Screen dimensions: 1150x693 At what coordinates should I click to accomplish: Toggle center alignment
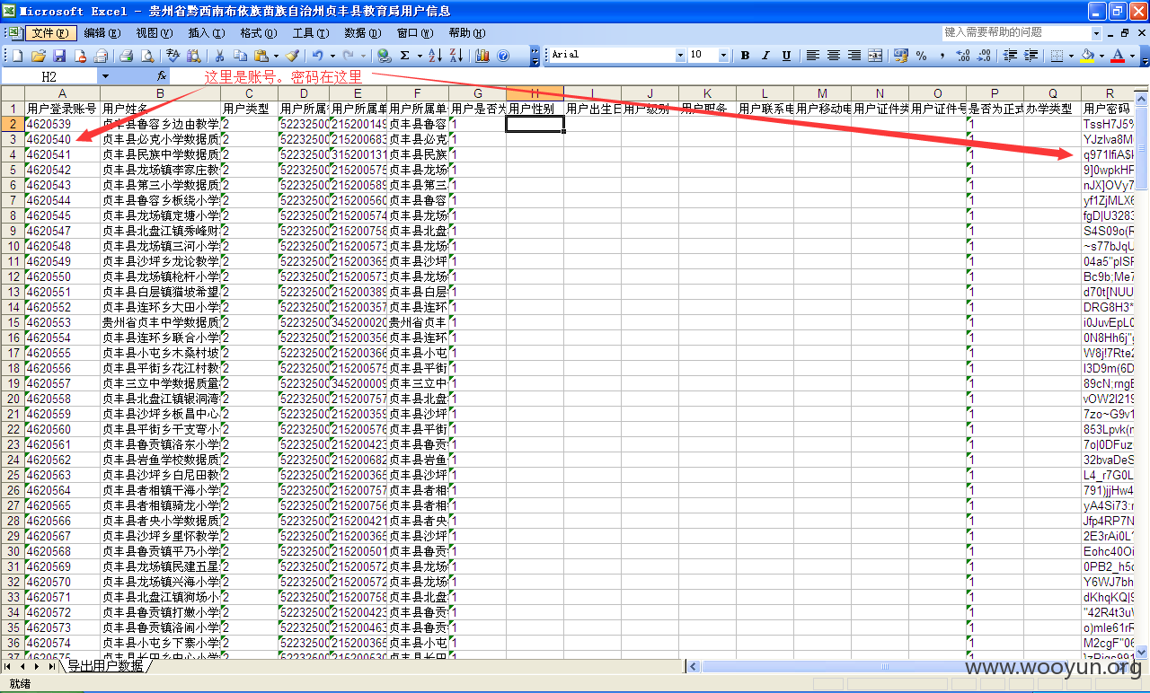point(833,56)
